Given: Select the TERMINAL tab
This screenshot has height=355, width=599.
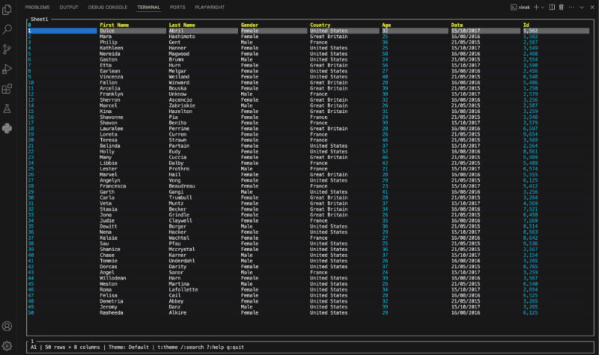Looking at the screenshot, I should click(148, 7).
